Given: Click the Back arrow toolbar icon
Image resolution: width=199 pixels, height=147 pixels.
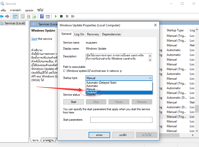Looking at the screenshot, I should coord(2,16).
